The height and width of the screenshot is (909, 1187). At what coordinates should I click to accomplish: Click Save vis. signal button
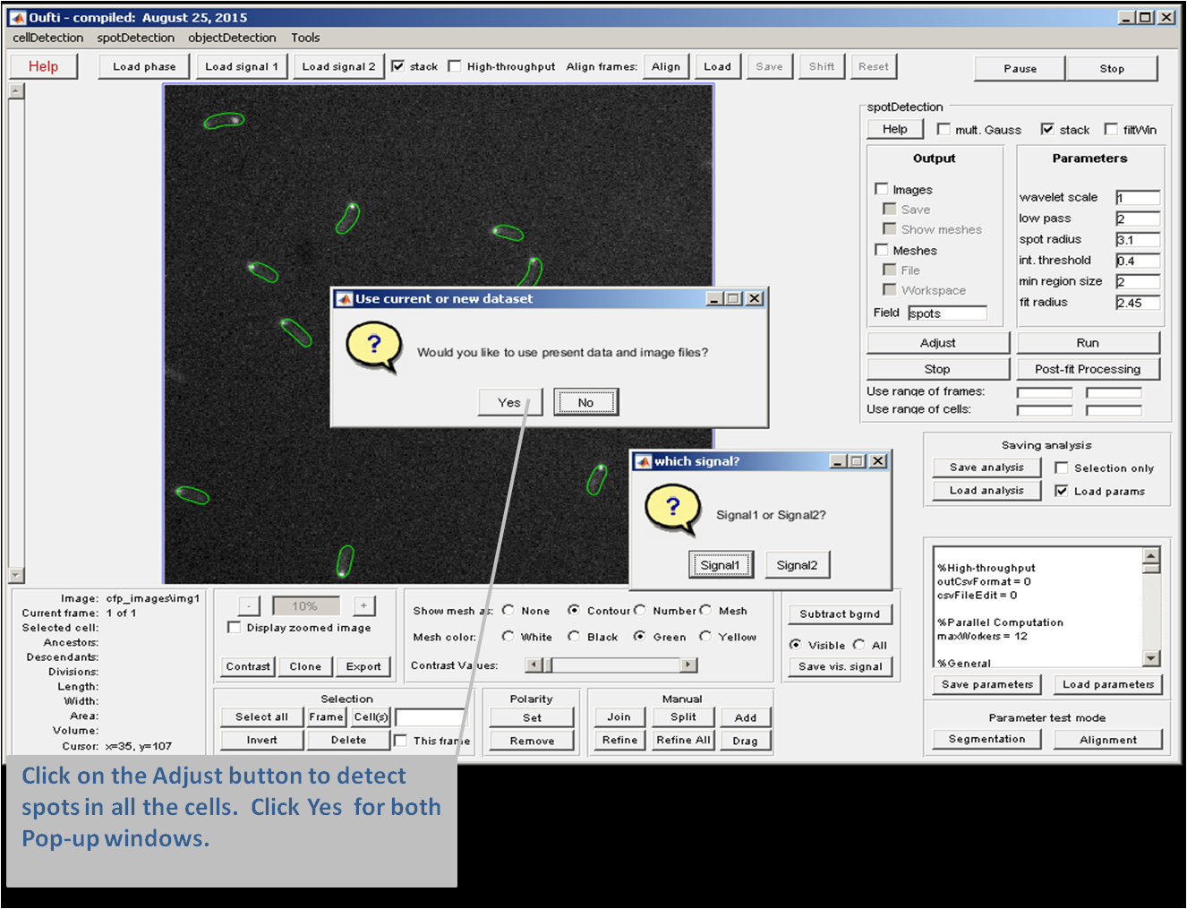pyautogui.click(x=841, y=666)
